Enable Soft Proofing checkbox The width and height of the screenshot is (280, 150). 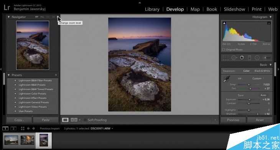pos(85,120)
